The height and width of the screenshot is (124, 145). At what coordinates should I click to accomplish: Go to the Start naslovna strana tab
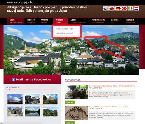16,21
